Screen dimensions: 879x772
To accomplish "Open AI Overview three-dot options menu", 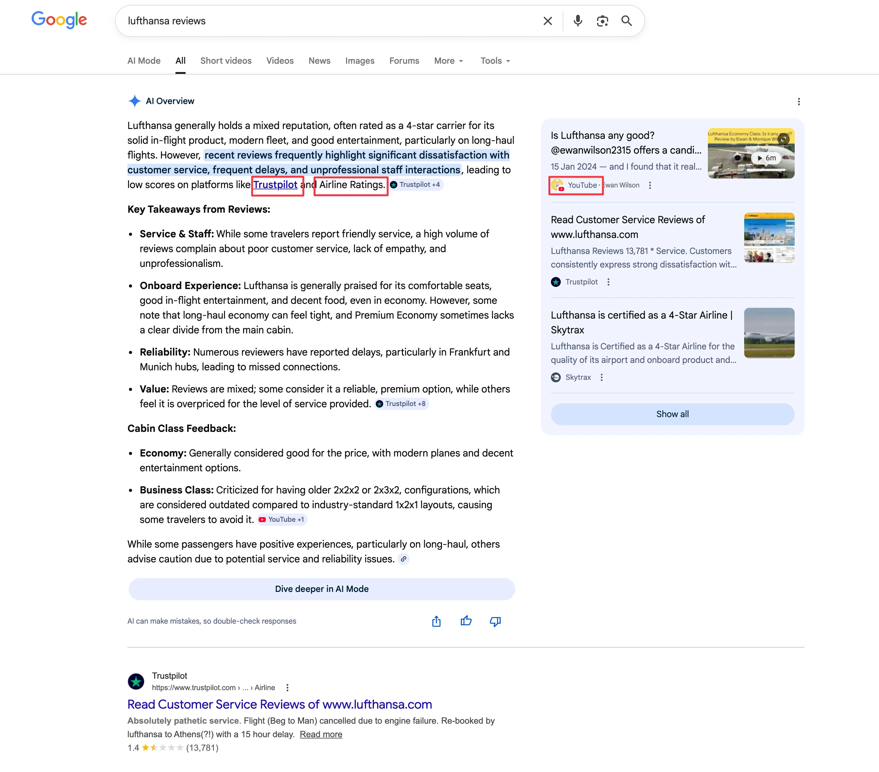I will click(x=799, y=102).
